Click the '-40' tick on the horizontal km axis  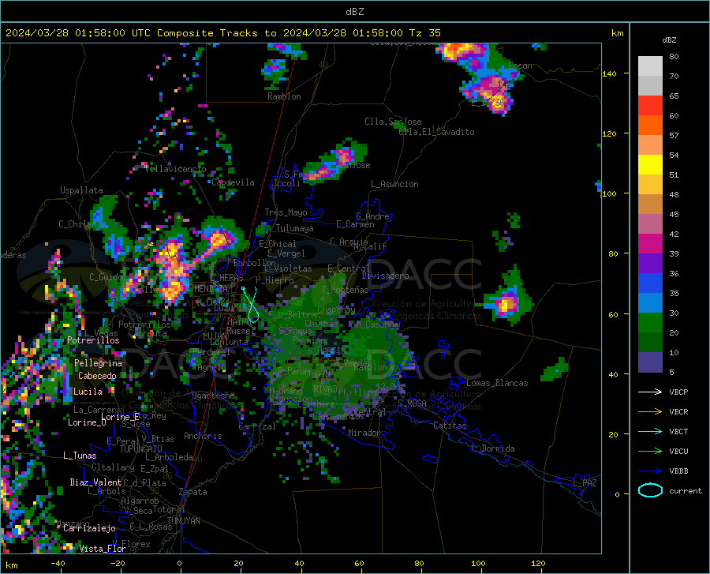tap(58, 563)
